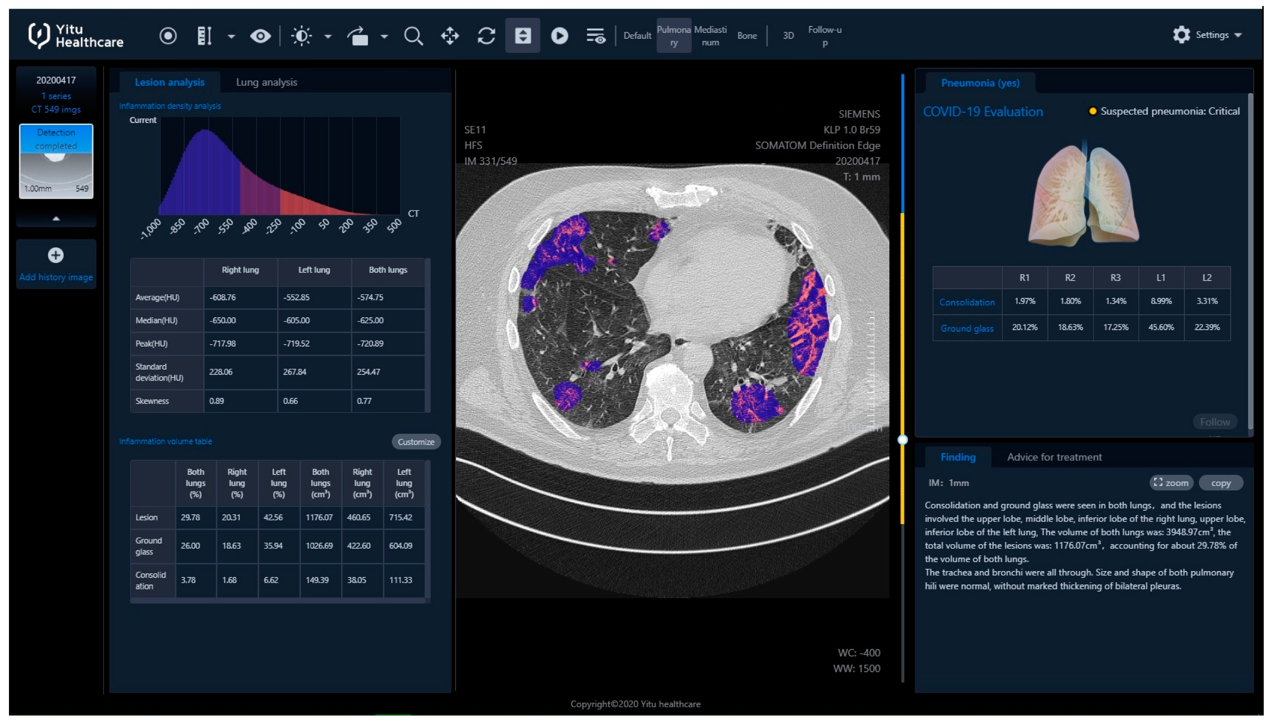Click the circular record target icon
1273x723 pixels.
(168, 36)
